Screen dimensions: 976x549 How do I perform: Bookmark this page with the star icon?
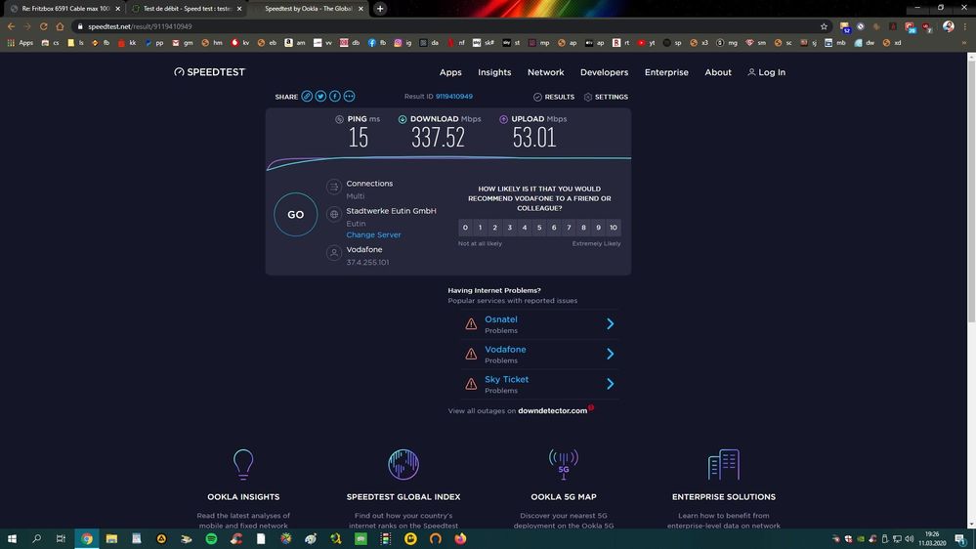(825, 26)
